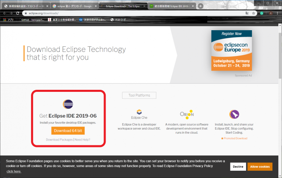Open the Need Help? link
Viewport: 282px width, 178px height.
point(82,140)
